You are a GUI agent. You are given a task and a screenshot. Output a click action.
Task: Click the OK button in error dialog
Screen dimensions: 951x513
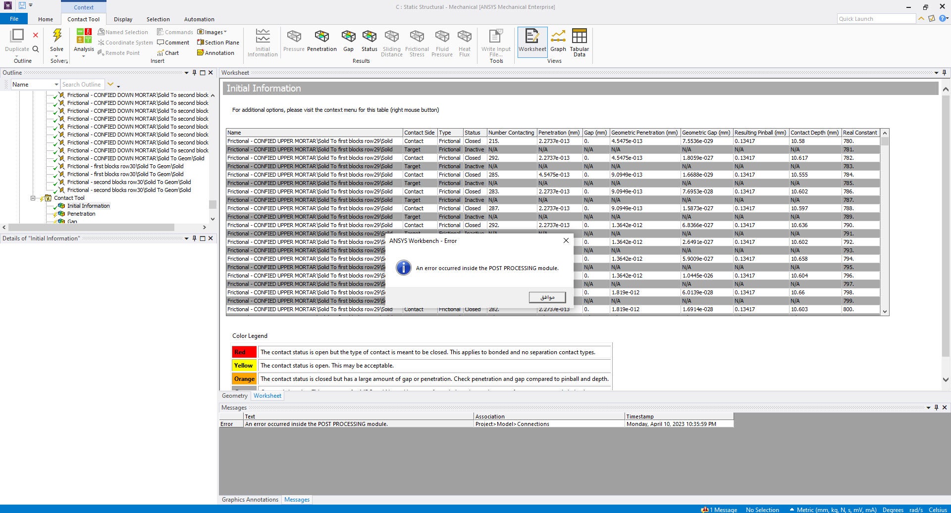(547, 297)
